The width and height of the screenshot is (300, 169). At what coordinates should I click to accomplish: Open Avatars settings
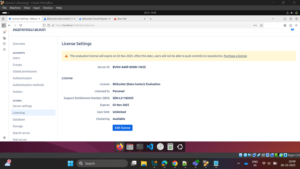click(x=18, y=92)
